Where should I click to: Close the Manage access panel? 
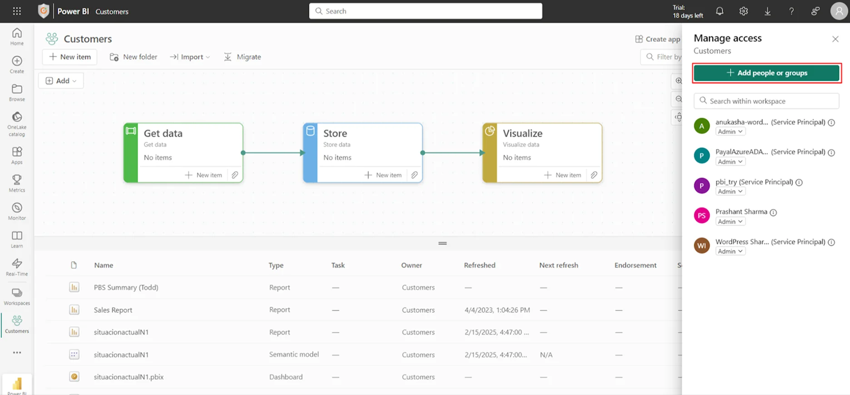(x=835, y=39)
